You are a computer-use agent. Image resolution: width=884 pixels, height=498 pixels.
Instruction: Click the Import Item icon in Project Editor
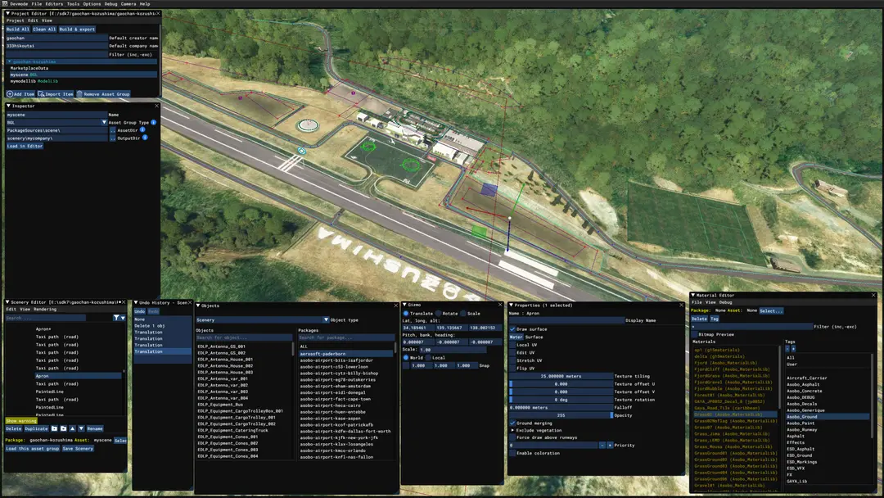point(41,94)
